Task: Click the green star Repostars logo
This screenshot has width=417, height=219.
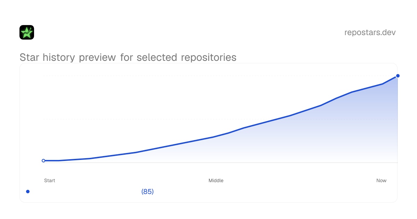Action: 27,32
